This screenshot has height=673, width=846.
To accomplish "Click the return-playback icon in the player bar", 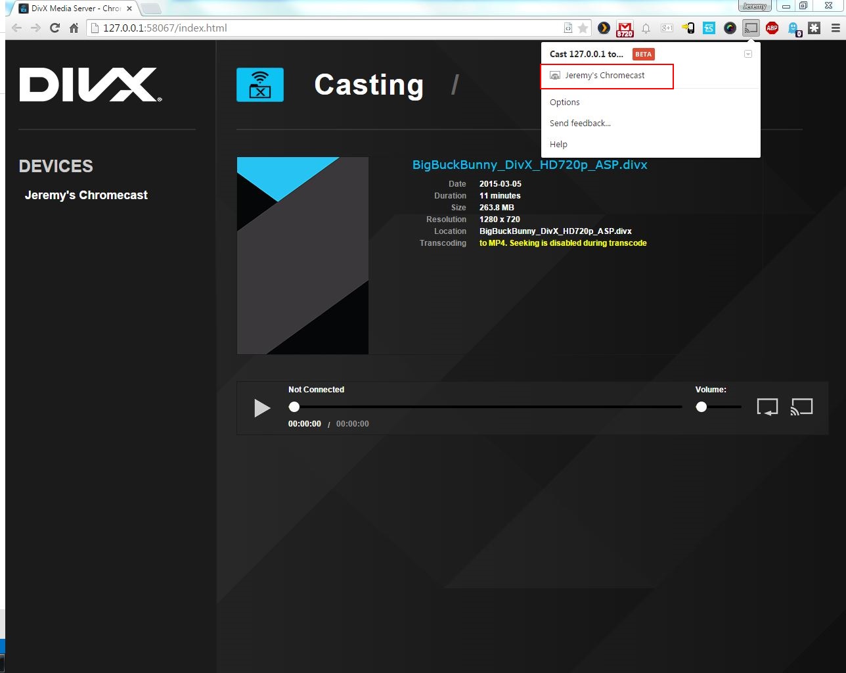I will point(767,407).
